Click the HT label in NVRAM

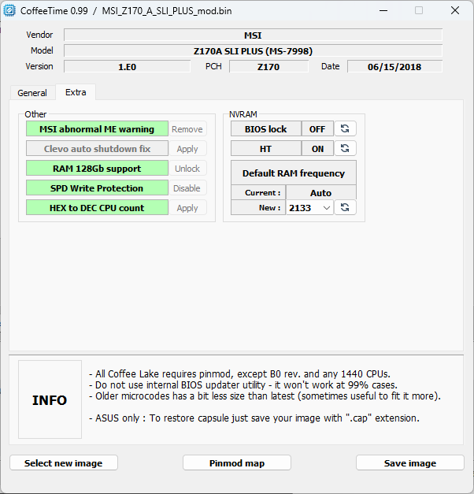click(266, 148)
